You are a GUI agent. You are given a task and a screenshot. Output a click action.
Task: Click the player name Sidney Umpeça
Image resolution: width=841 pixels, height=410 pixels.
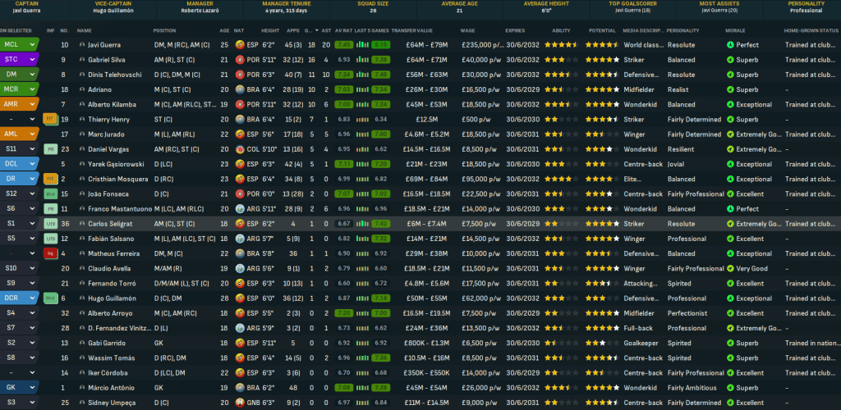[113, 402]
